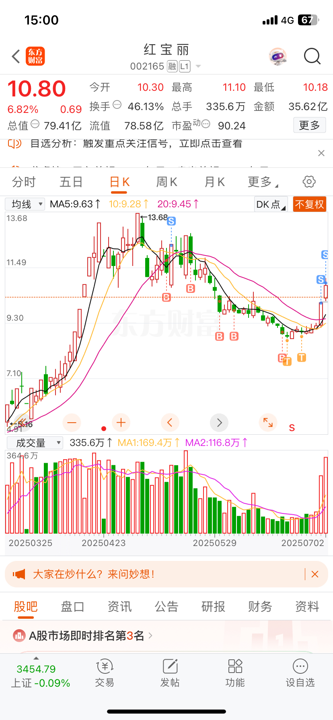Tap the search magnifier icon

(x=312, y=57)
